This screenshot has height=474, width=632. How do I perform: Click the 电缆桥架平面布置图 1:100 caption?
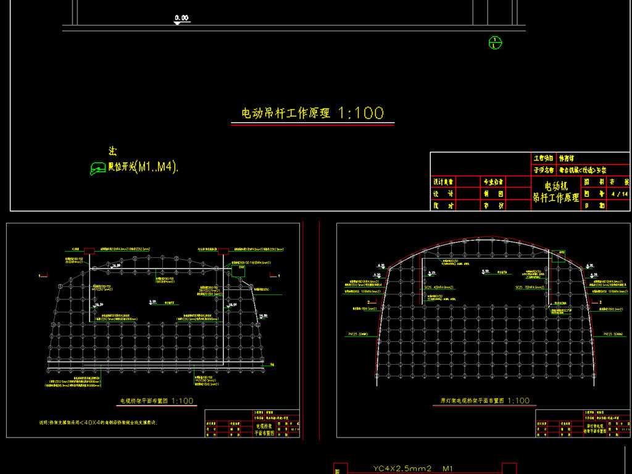coord(156,399)
